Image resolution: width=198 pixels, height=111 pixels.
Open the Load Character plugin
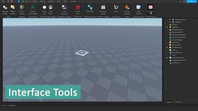click(64, 10)
